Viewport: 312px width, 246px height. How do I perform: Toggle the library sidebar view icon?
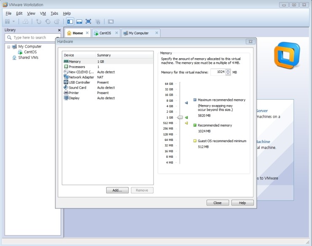coord(70,22)
